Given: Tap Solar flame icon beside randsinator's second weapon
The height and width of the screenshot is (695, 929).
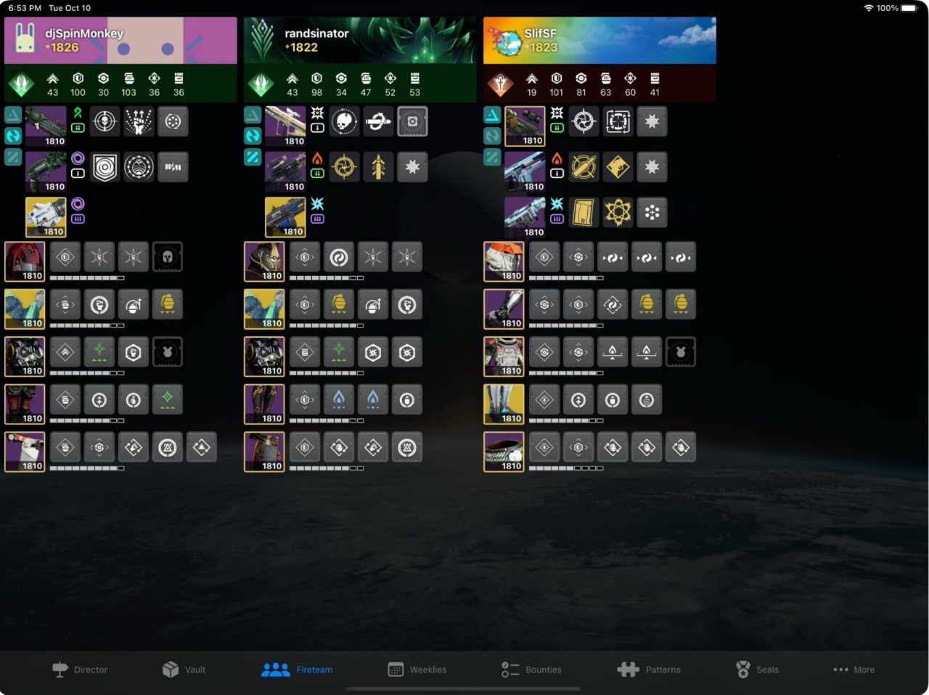Looking at the screenshot, I should (x=317, y=158).
